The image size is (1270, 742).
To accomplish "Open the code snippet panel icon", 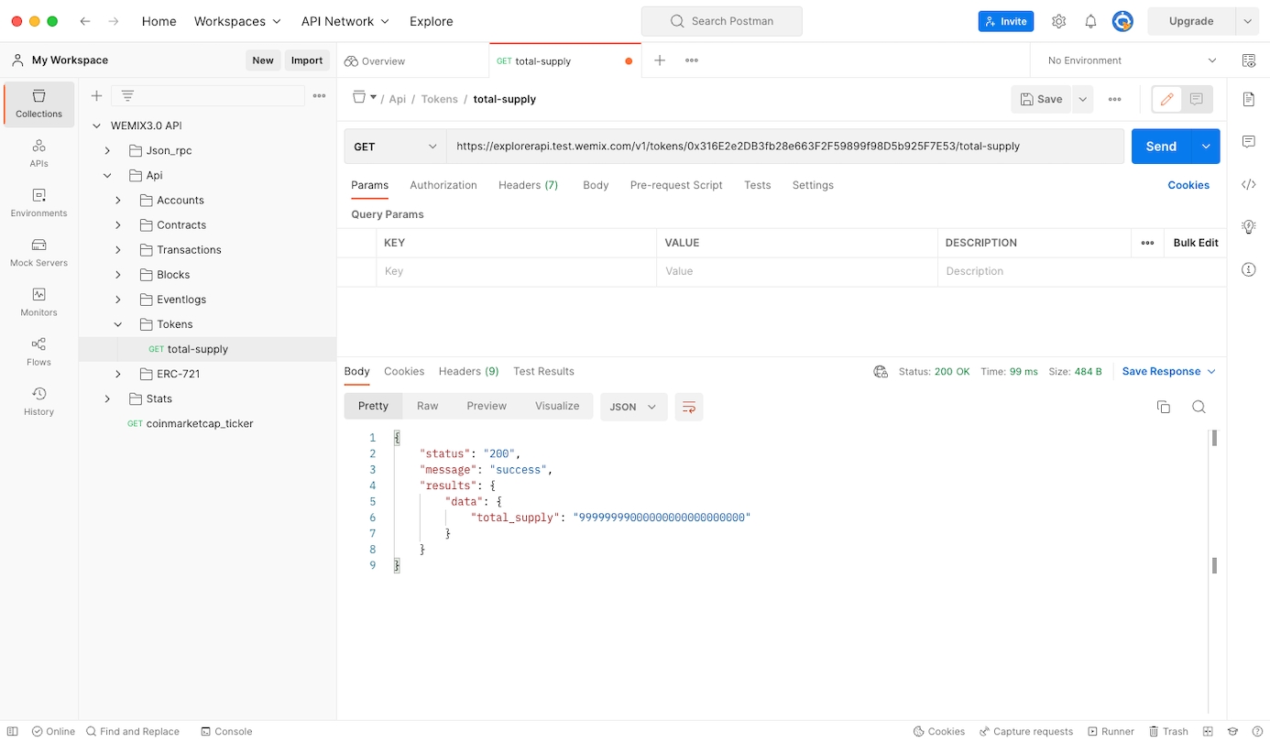I will point(1248,185).
